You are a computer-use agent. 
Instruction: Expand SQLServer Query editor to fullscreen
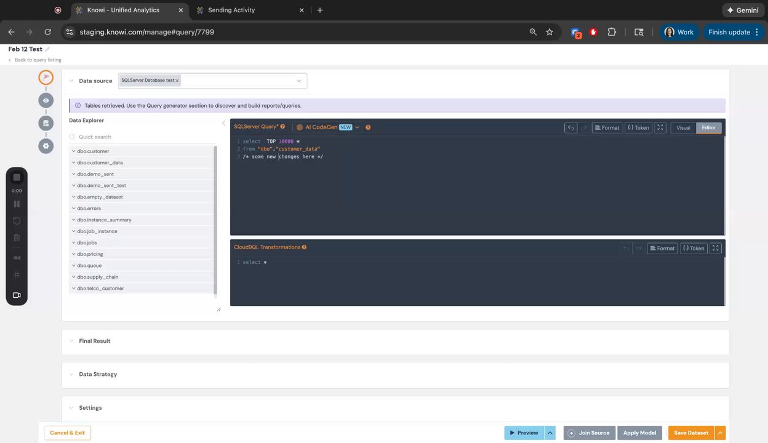[x=660, y=127]
